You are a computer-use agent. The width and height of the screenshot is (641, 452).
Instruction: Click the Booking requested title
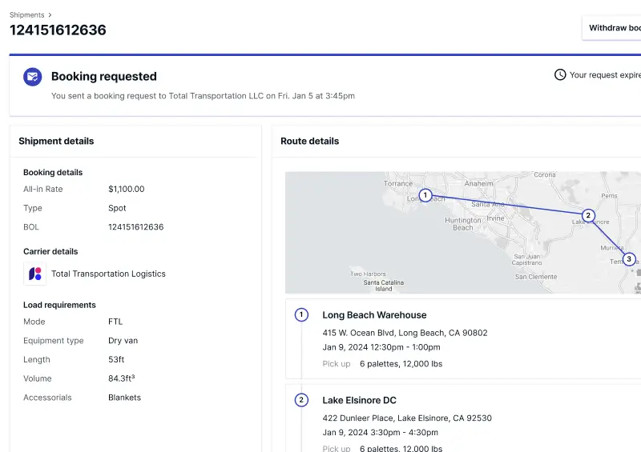click(x=104, y=76)
